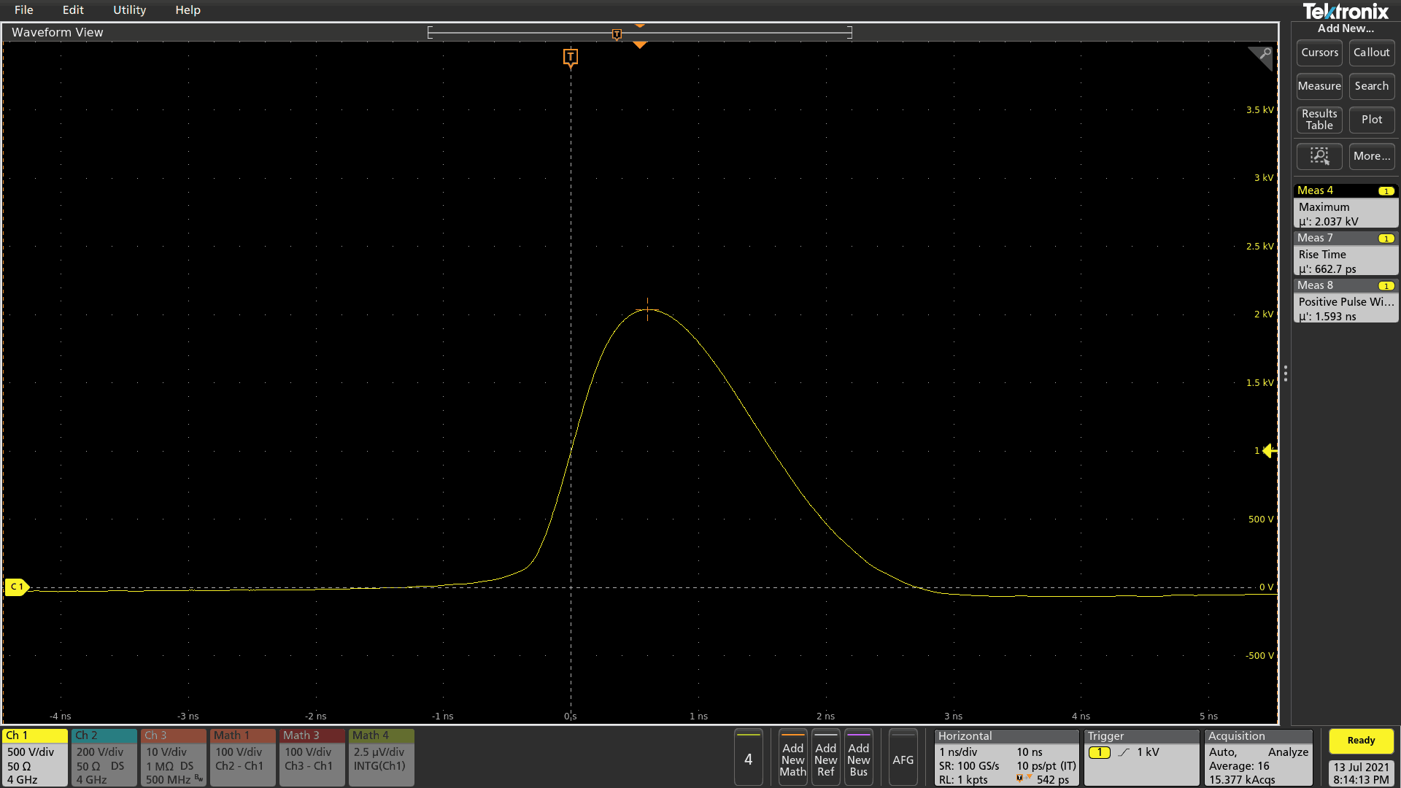Click the Add New Ref button
This screenshot has width=1401, height=788.
point(825,759)
